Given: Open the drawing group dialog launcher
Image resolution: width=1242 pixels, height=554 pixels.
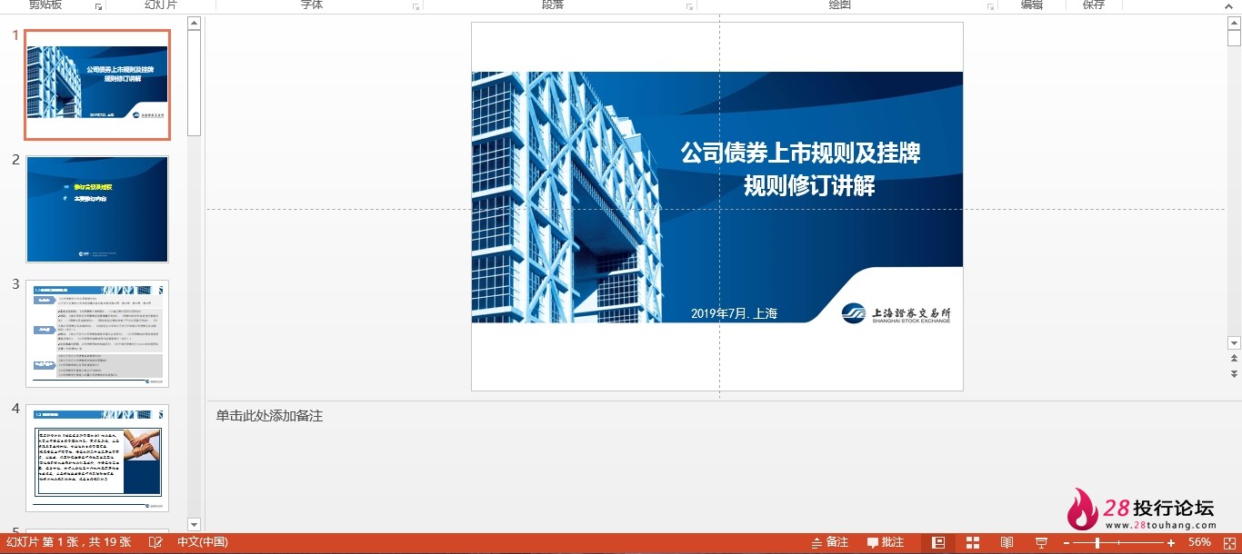Looking at the screenshot, I should 990,6.
